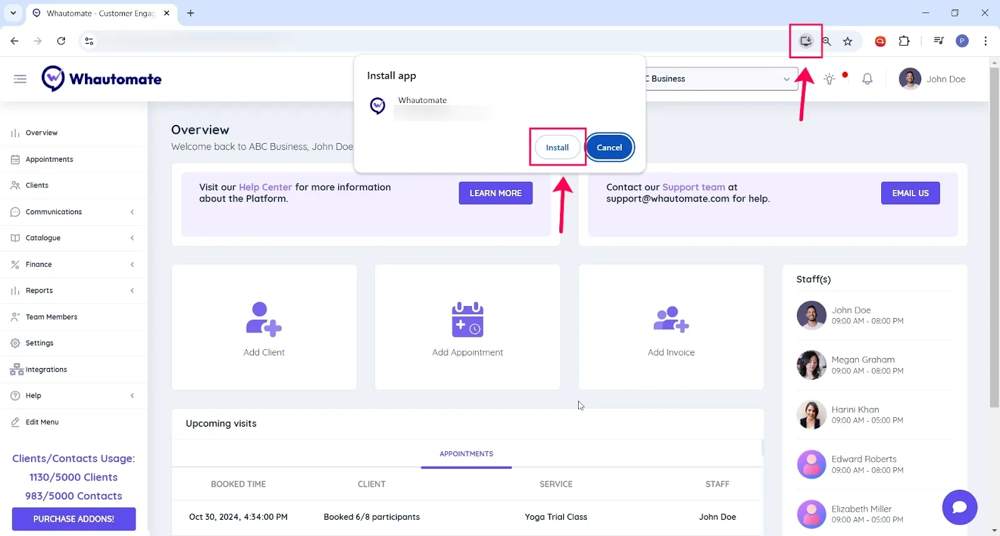
Task: Click the lightbulb tips icon
Action: pyautogui.click(x=829, y=79)
